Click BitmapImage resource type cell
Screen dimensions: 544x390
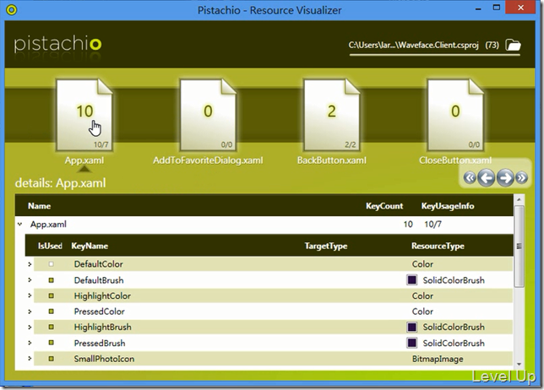[438, 359]
